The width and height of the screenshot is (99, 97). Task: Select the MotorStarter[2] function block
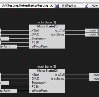click(47, 81)
